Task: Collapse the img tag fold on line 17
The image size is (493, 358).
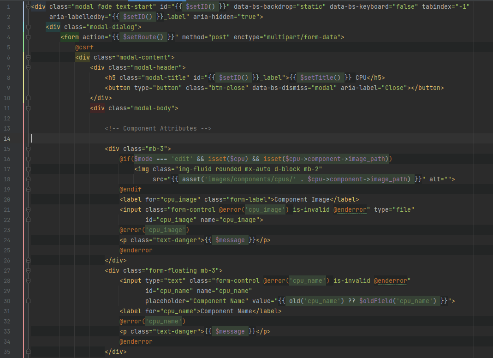Action: click(x=28, y=169)
